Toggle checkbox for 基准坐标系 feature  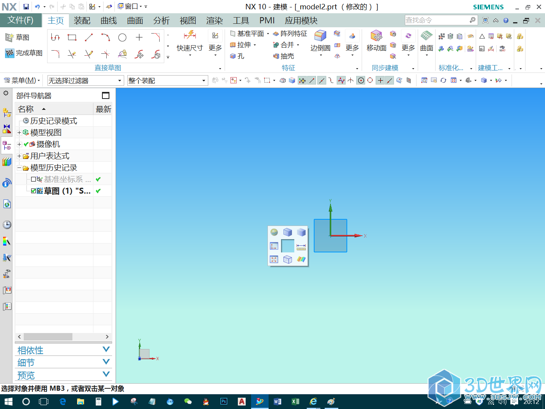(x=33, y=179)
